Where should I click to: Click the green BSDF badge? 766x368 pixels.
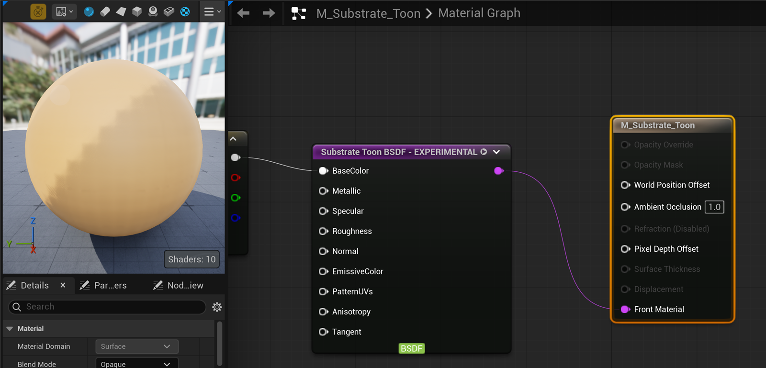pyautogui.click(x=412, y=348)
